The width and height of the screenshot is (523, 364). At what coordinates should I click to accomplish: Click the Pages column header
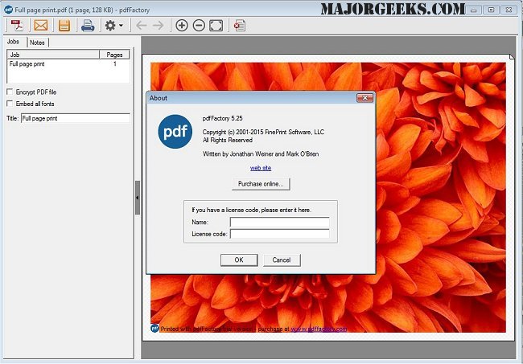pos(114,55)
